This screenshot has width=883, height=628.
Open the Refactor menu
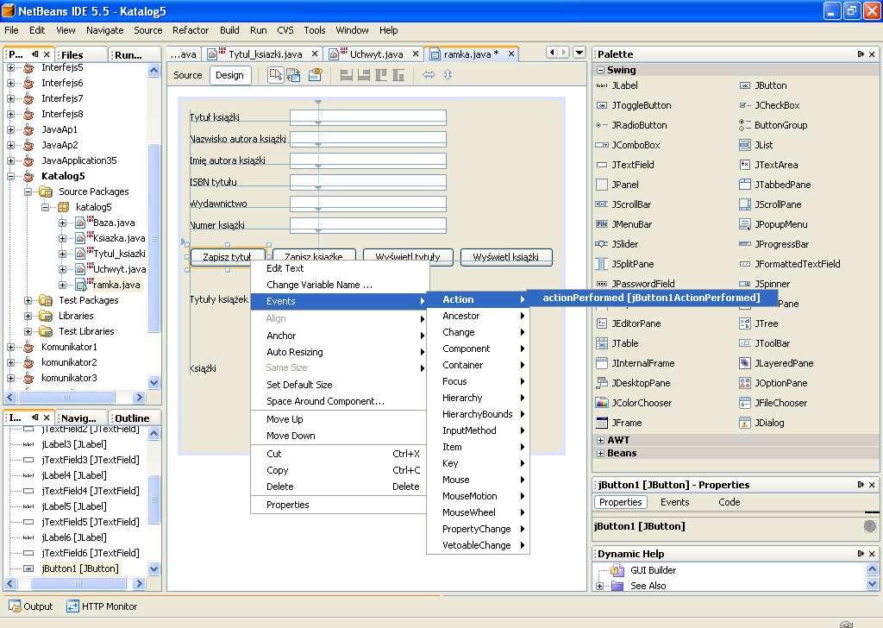click(x=191, y=30)
